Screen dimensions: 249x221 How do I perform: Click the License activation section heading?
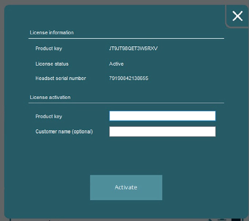pos(50,98)
